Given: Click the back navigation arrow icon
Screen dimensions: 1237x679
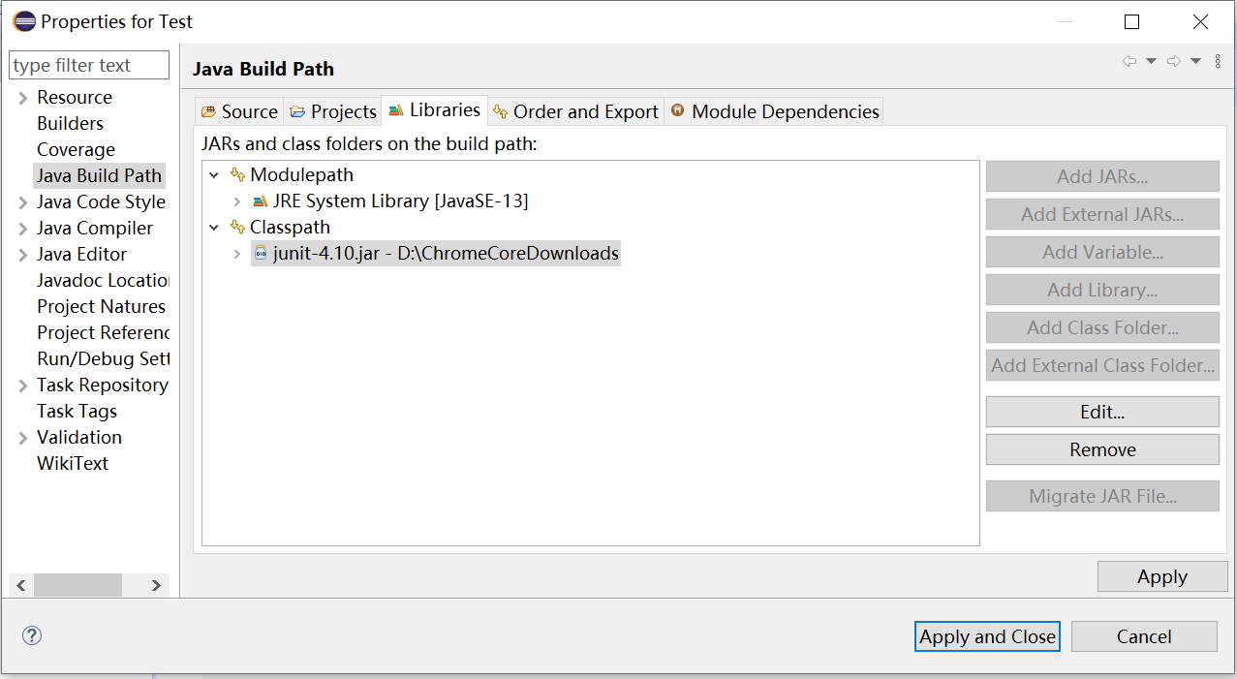Looking at the screenshot, I should tap(1129, 61).
